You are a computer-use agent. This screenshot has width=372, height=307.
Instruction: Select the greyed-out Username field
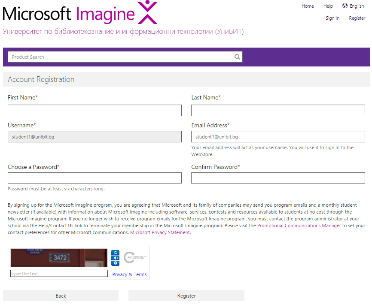pyautogui.click(x=95, y=137)
